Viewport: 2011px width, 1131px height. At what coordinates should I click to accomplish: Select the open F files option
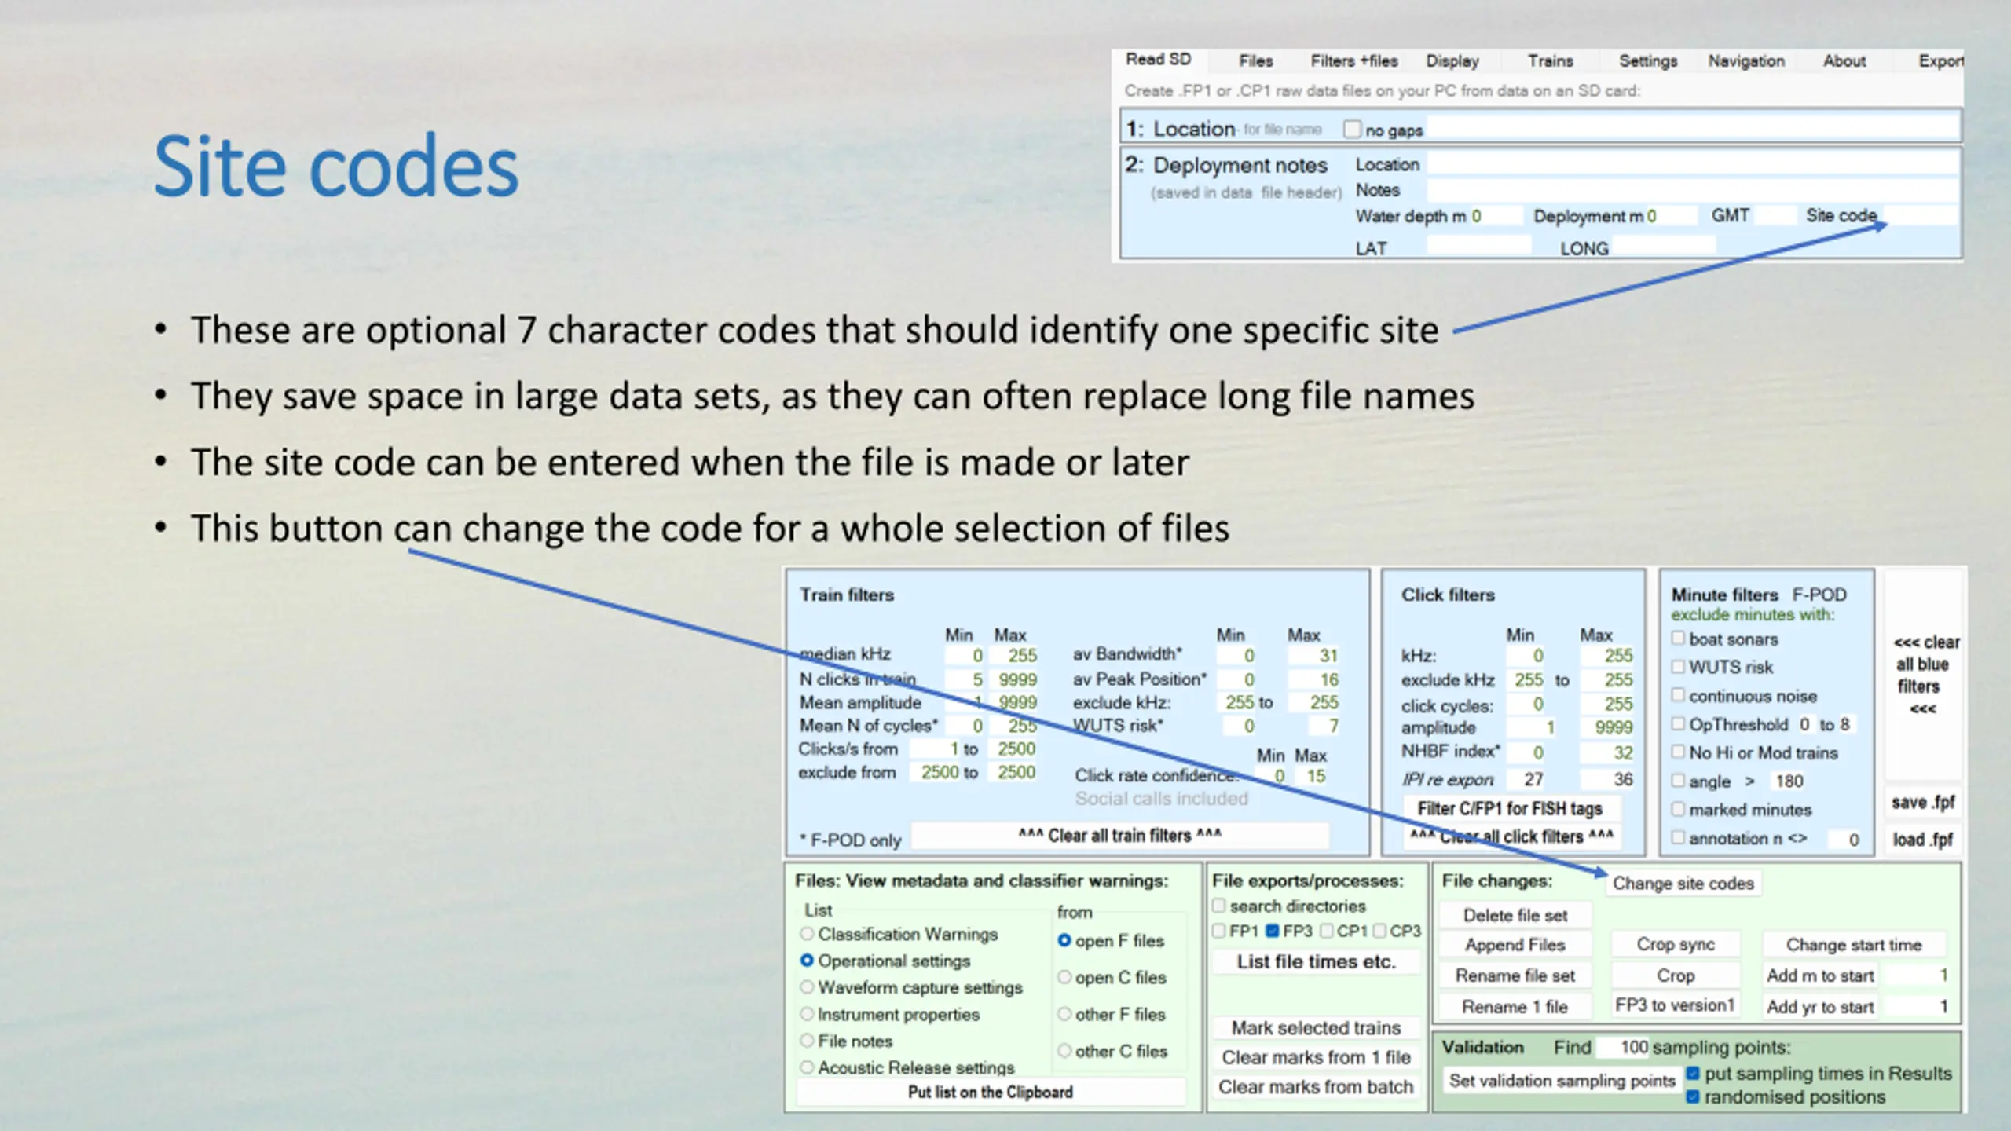[x=1064, y=940]
